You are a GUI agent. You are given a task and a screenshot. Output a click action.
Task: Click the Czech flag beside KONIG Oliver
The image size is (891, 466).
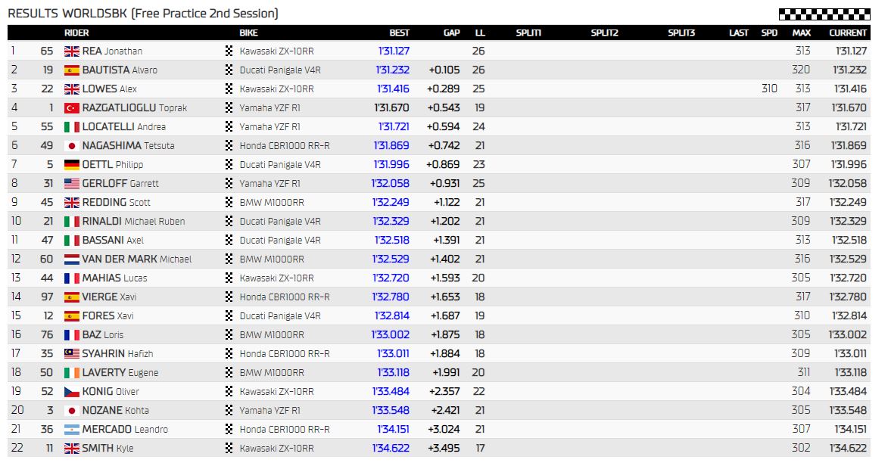[72, 392]
